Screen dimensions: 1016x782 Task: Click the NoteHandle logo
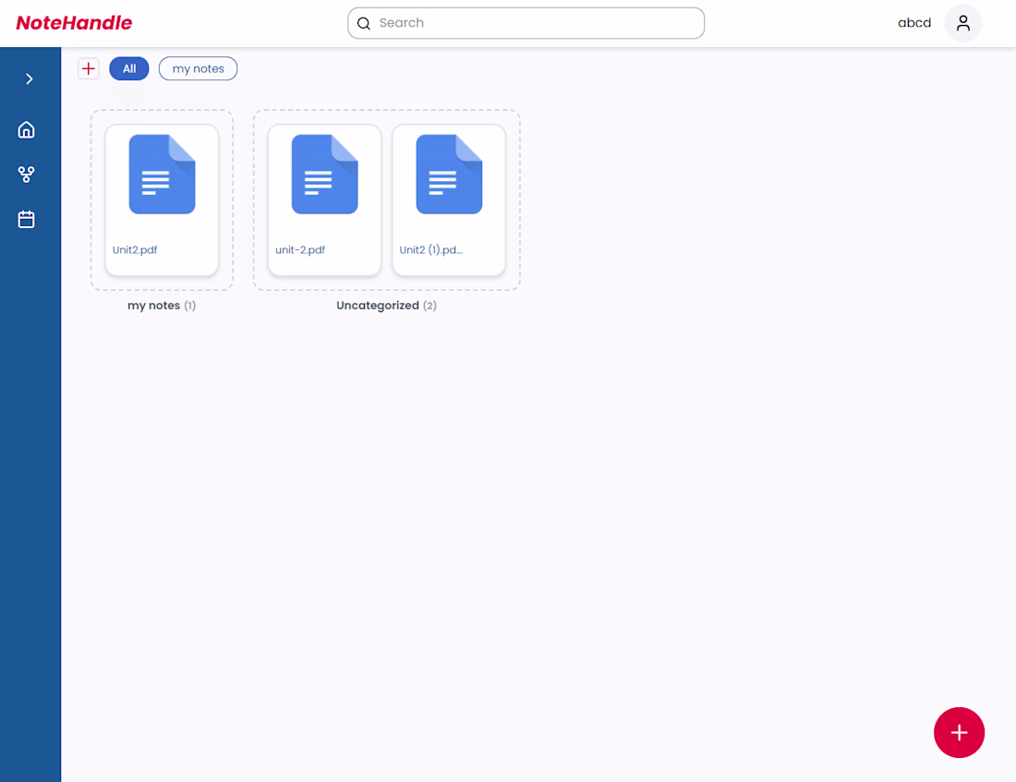(x=74, y=23)
